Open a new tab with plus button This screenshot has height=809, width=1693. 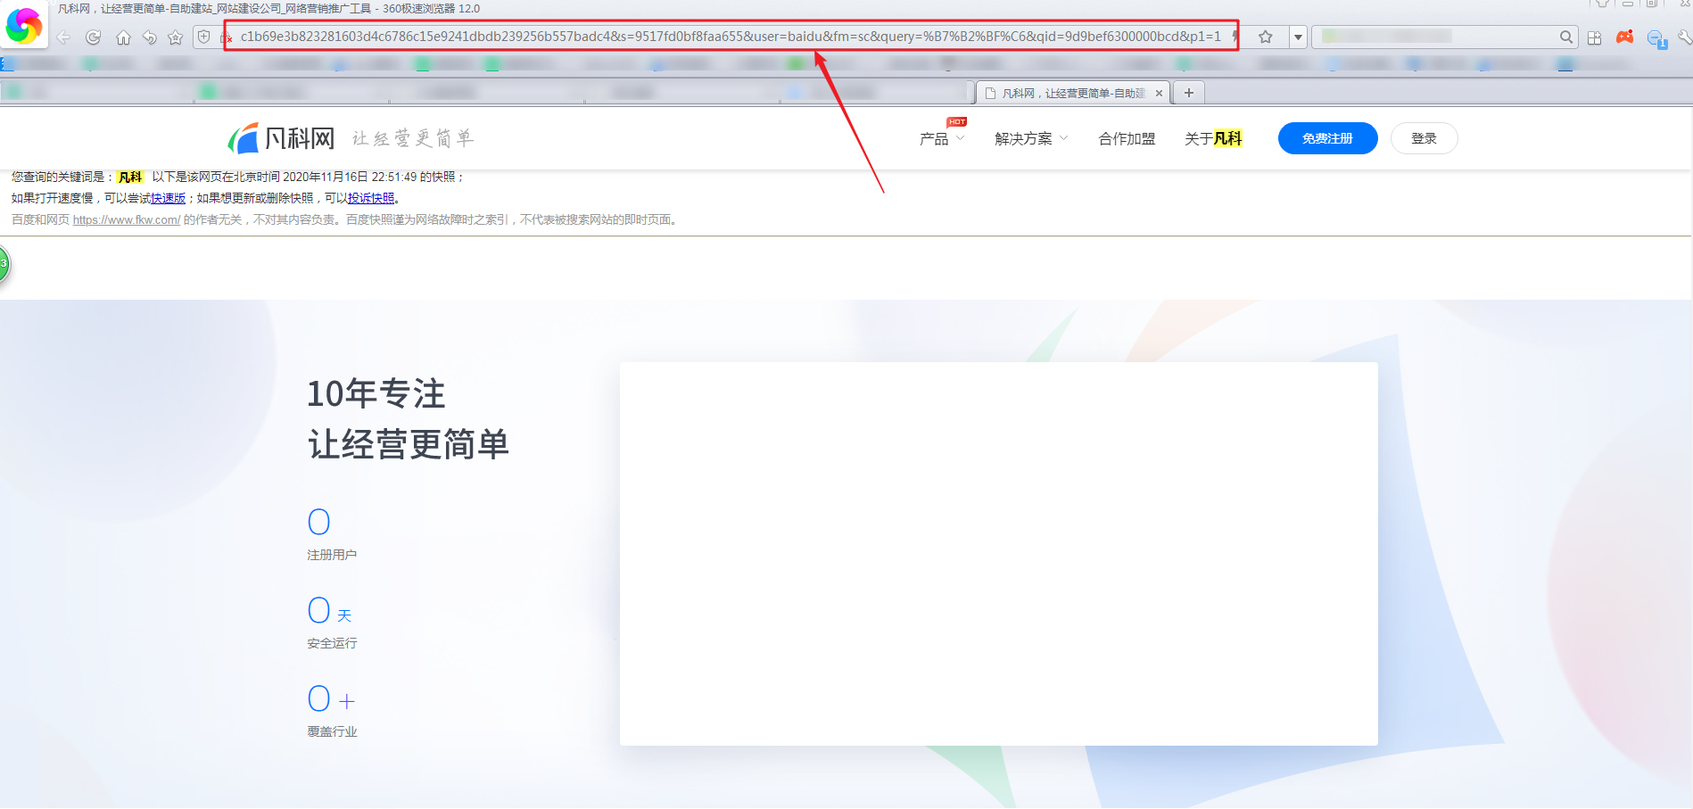[x=1188, y=93]
